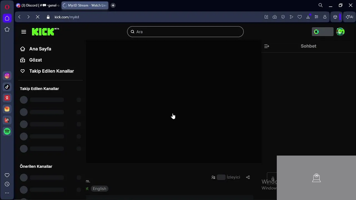Screen dimensions: 356x200
Task: Click the Takip Edilen Kanallar section heading
Action: pyautogui.click(x=39, y=89)
